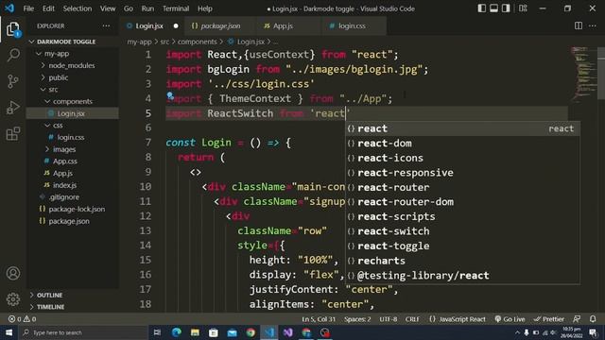Viewport: 605px width, 340px height.
Task: Toggle bottom panel visibility
Action: (x=493, y=8)
